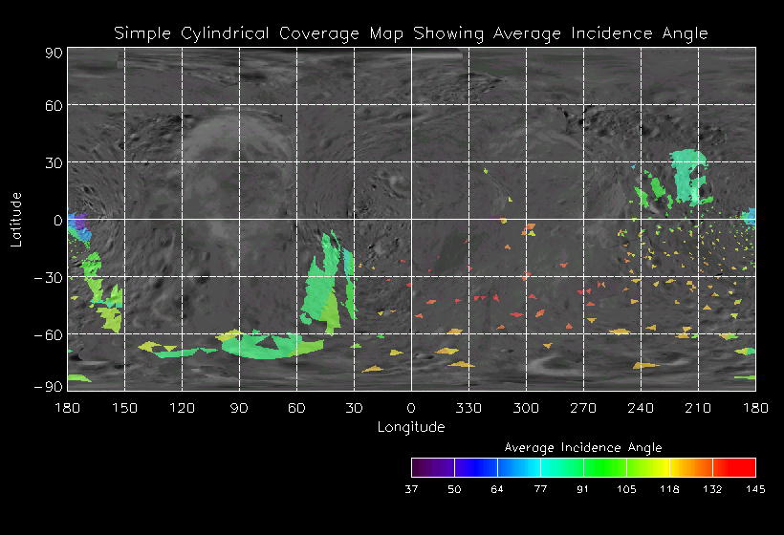
Task: Select the 64 label under the color bar
Action: point(497,489)
